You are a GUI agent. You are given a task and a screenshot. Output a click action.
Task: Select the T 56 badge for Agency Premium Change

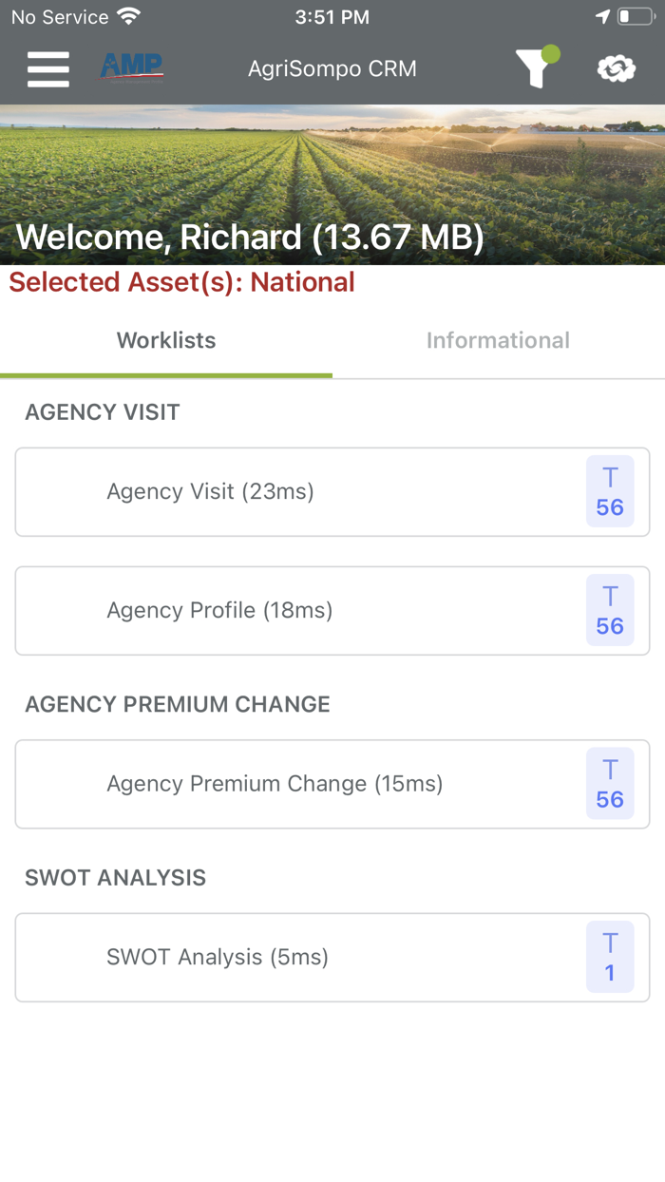point(610,783)
